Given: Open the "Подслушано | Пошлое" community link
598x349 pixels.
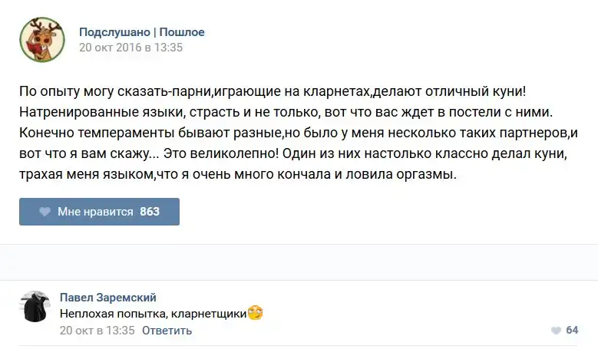Looking at the screenshot, I should pyautogui.click(x=142, y=32).
